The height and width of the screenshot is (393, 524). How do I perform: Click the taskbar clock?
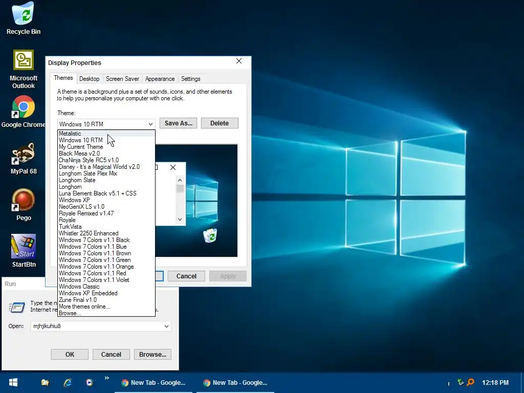495,383
